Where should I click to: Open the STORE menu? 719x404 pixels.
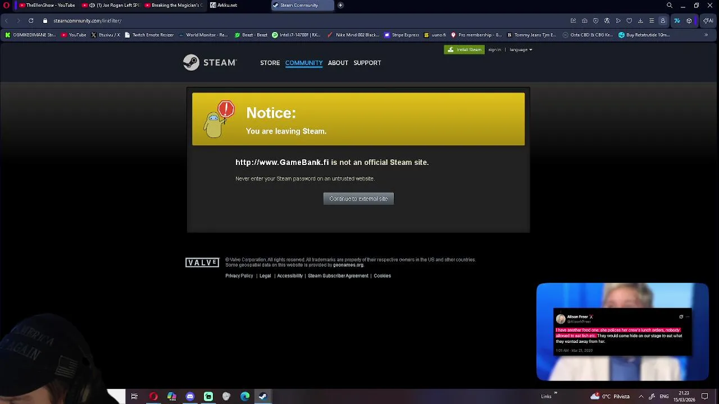pyautogui.click(x=270, y=63)
